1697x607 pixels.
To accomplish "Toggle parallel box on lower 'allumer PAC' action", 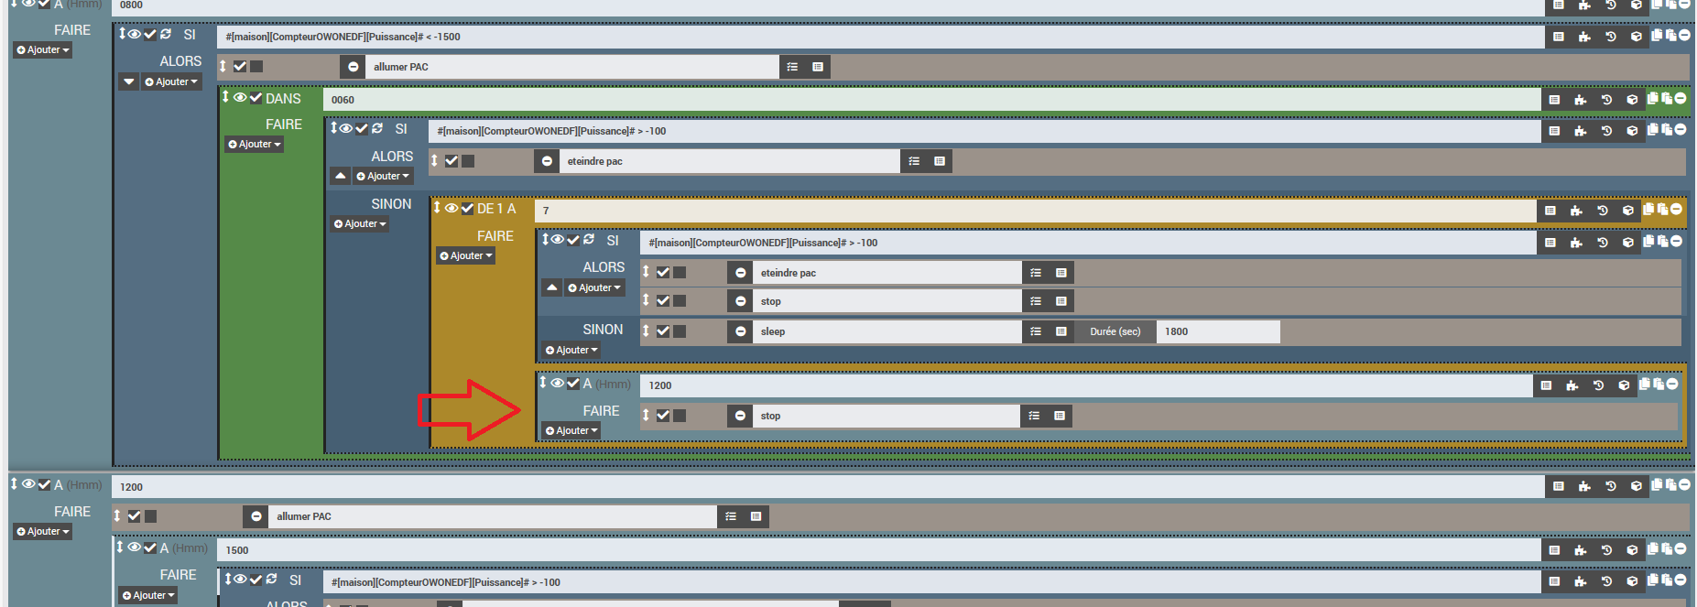I will pos(151,516).
